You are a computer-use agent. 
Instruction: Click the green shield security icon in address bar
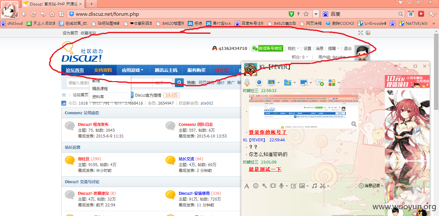291,14
